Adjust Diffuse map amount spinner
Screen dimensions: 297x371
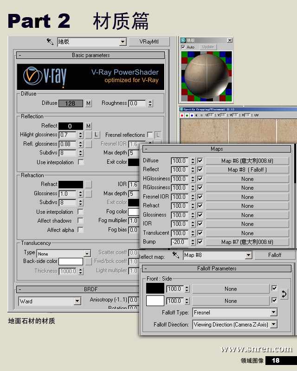(x=193, y=160)
